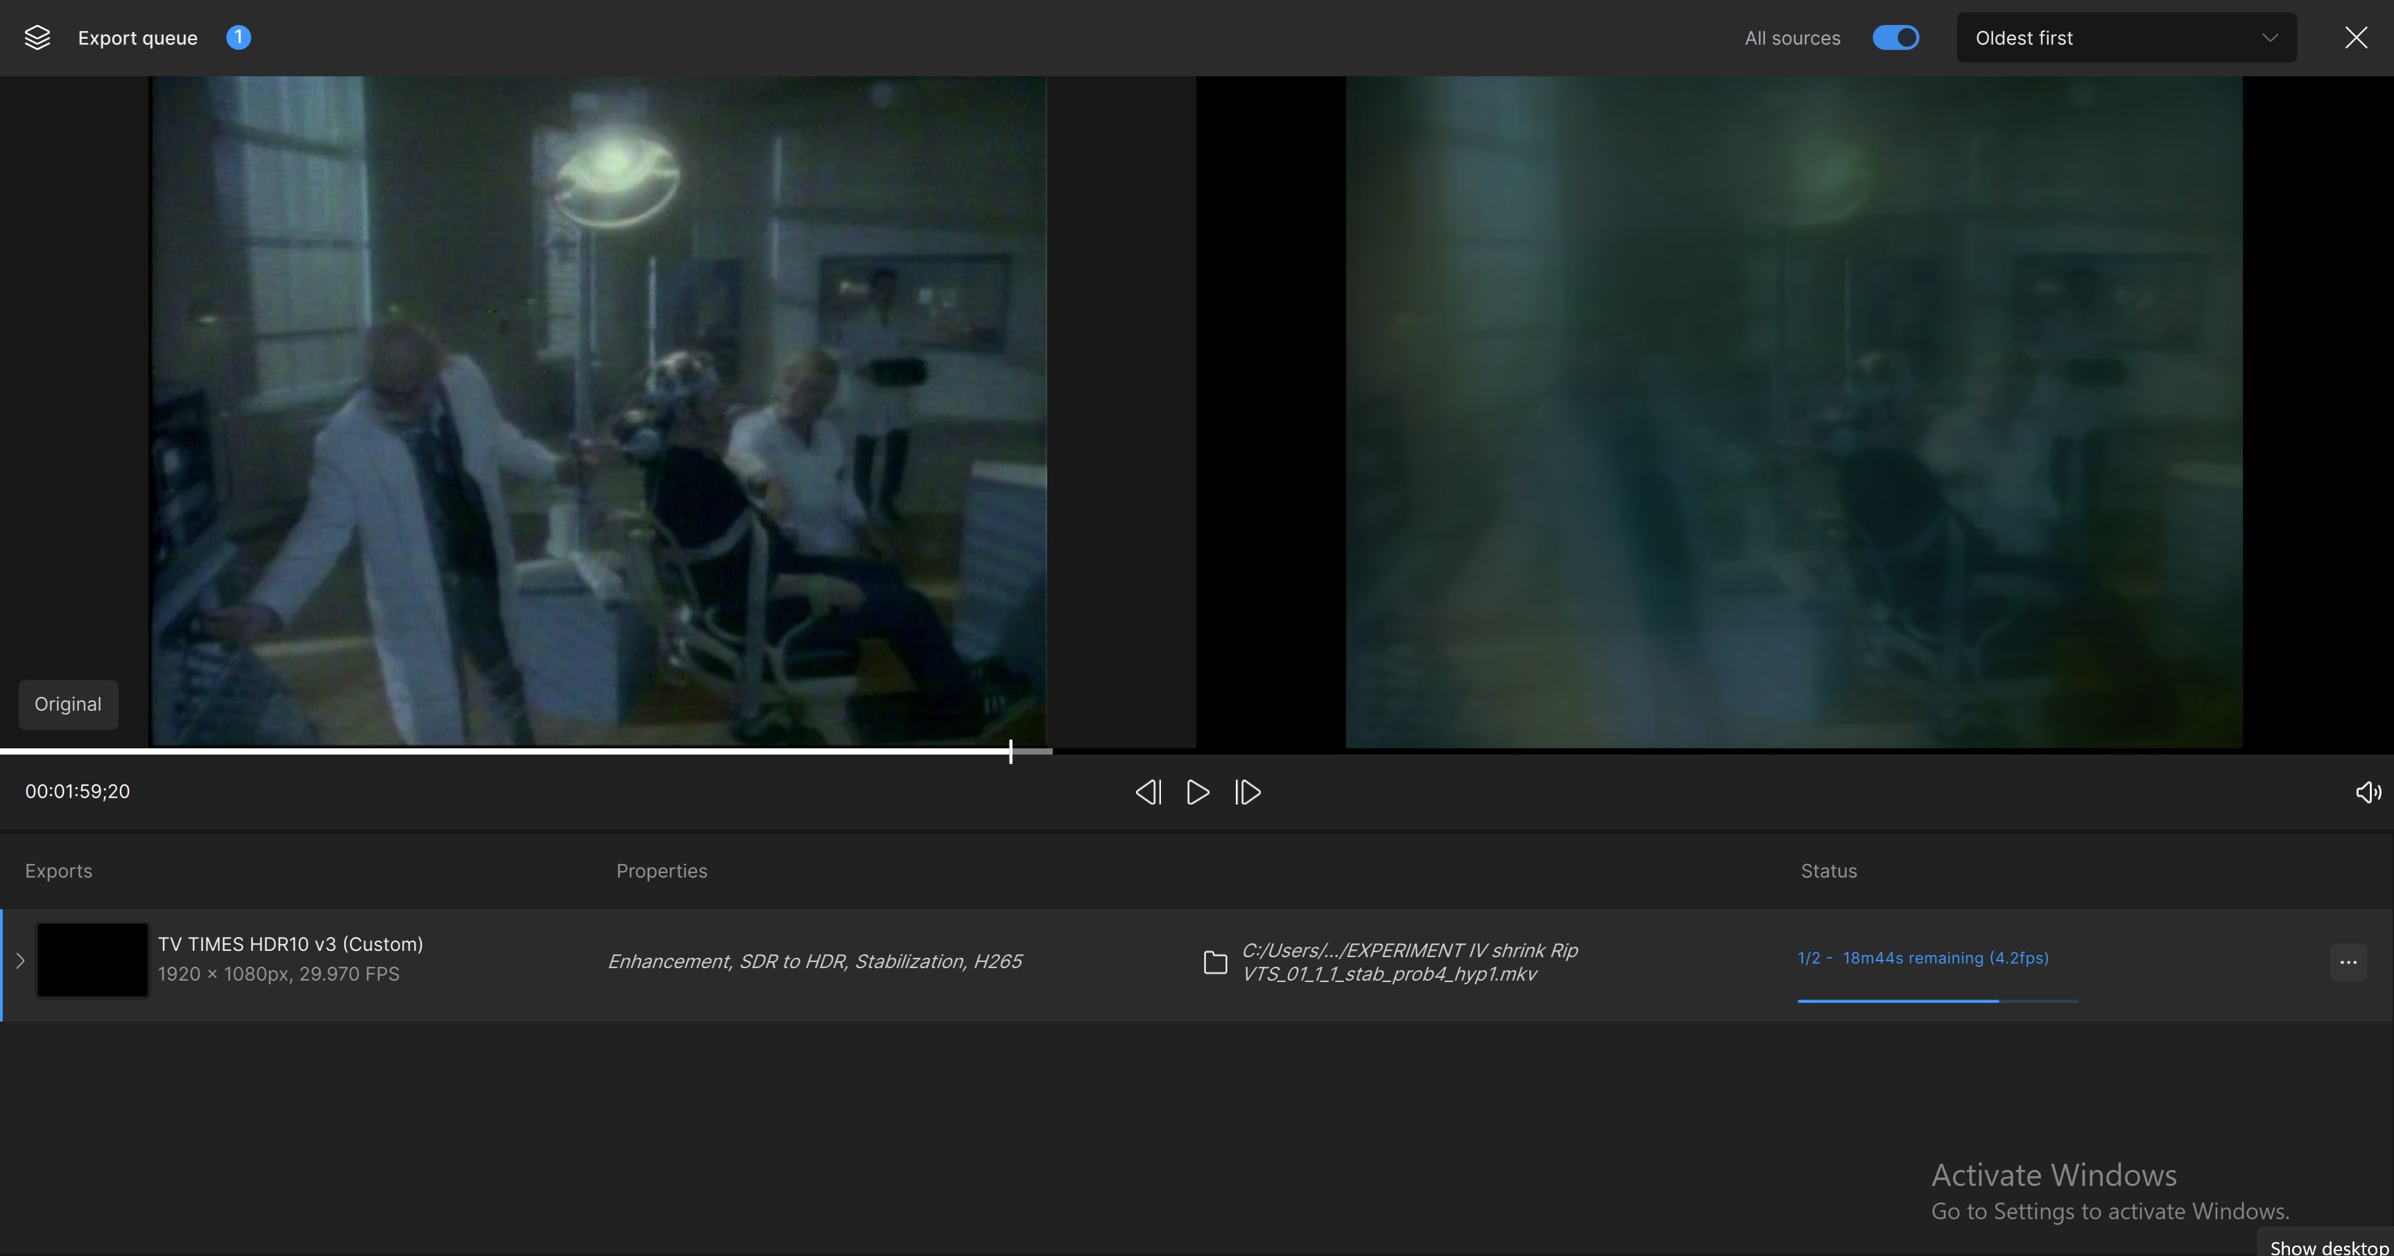Click the Export queue title text

[137, 38]
